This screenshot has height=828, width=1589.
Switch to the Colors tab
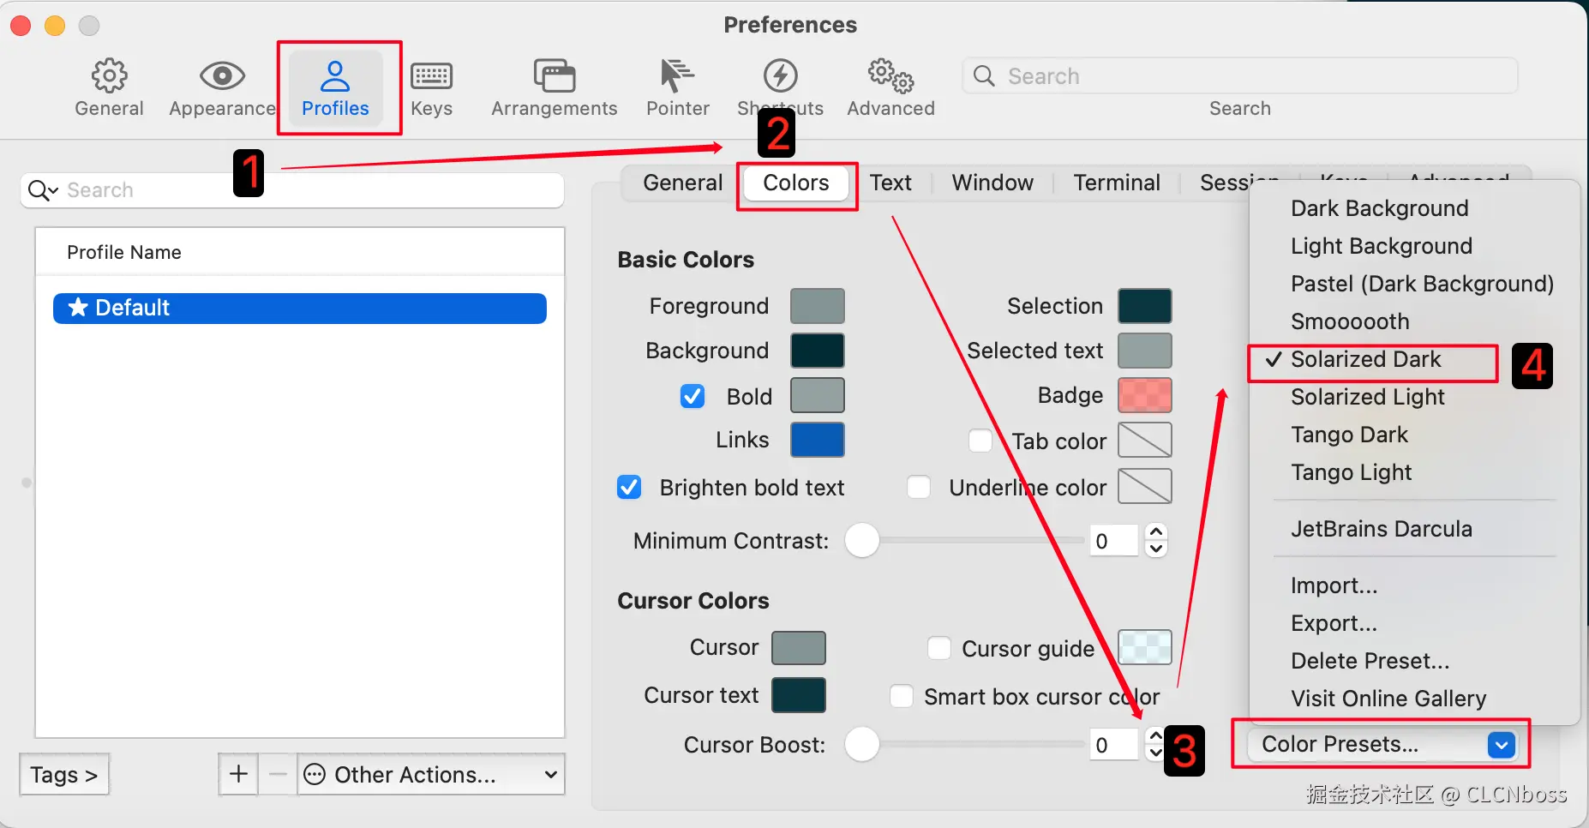[796, 183]
